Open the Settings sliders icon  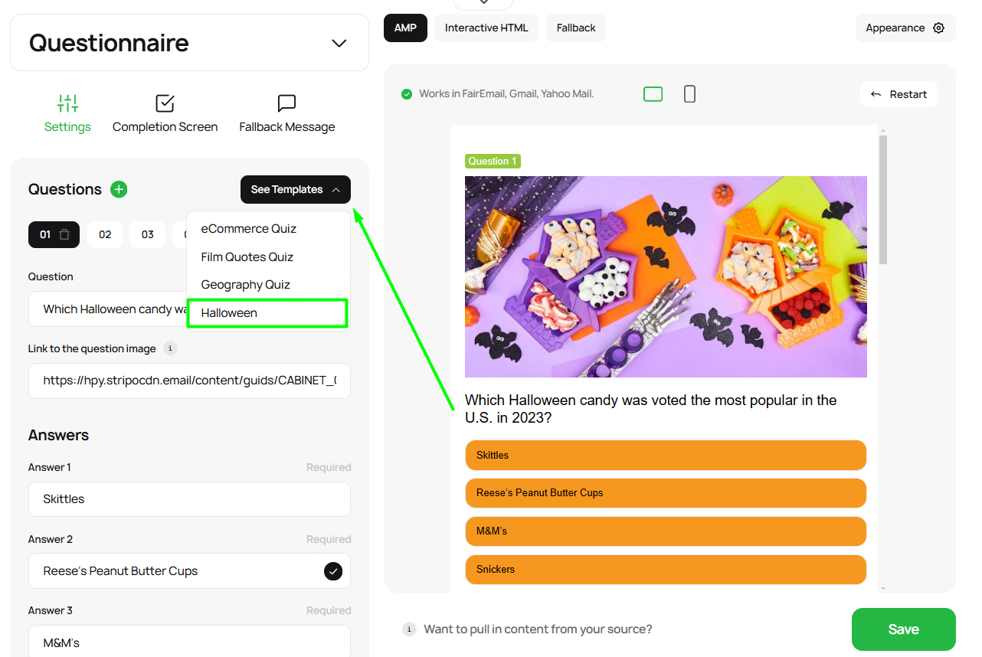point(67,103)
